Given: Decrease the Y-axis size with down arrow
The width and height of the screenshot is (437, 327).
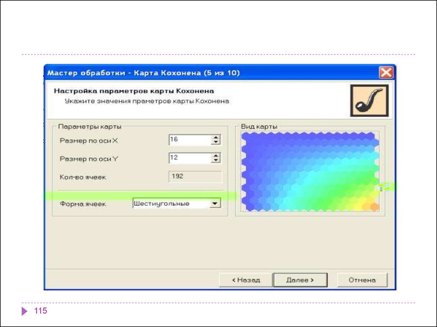Looking at the screenshot, I should point(216,161).
